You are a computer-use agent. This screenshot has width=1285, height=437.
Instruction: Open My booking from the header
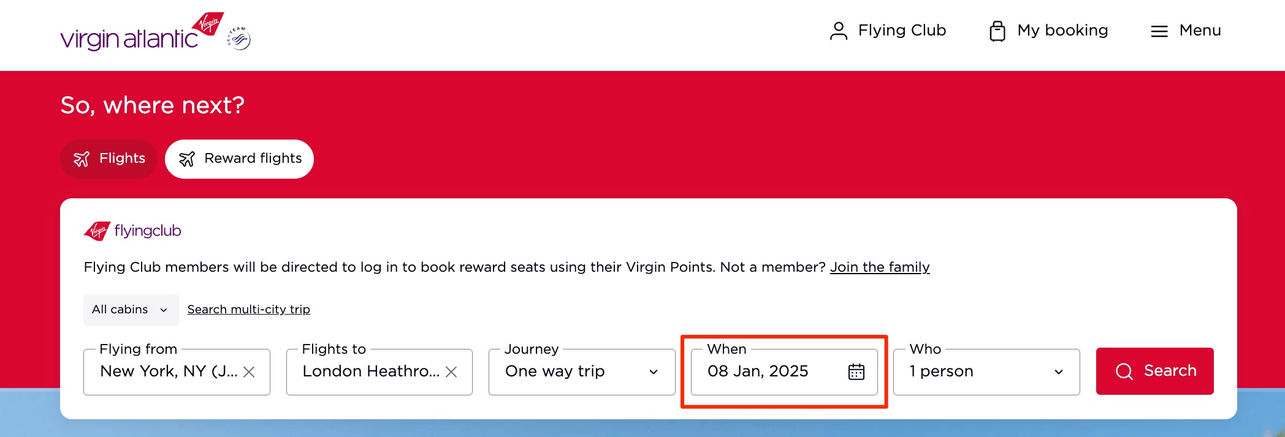coord(1062,30)
